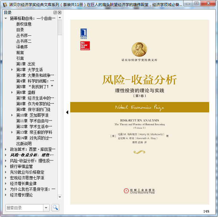Select the non-bold 风险-收益分析：理性投… entry
This screenshot has height=217, width=218.
(x=32, y=161)
